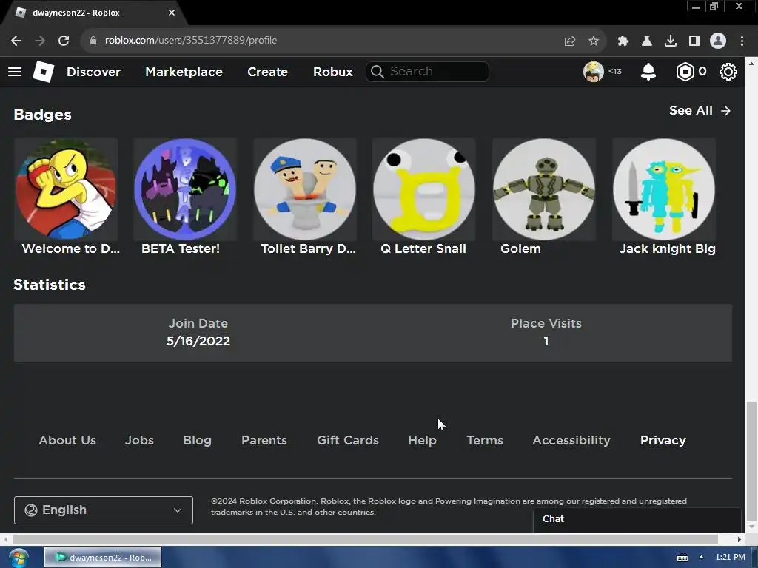Open the BETA Tester! badge thumbnail
Screen dimensions: 758x568
185,189
